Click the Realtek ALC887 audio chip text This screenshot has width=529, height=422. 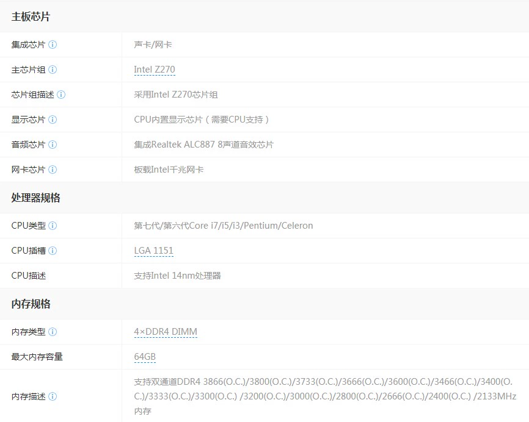point(203,145)
